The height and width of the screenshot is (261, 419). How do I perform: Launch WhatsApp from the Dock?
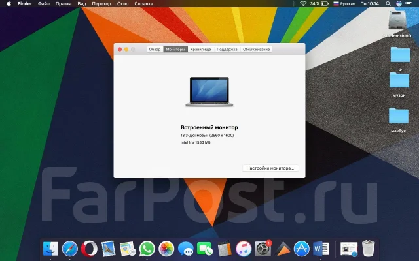click(x=147, y=249)
